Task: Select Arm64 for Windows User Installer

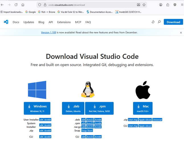Action: (48, 120)
